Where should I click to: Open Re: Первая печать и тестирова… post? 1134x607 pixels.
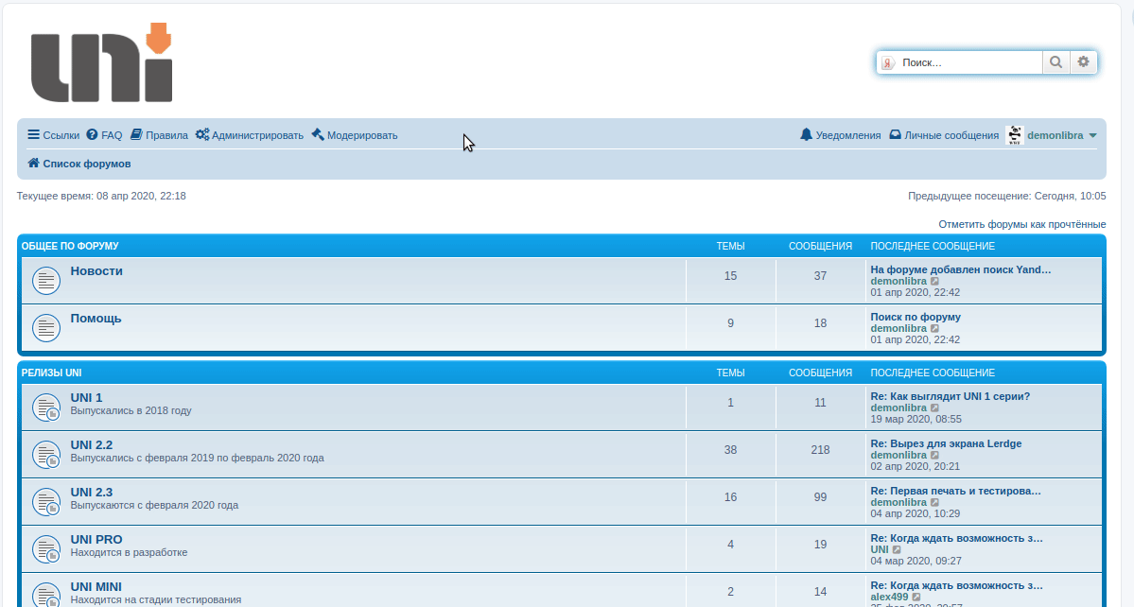[955, 492]
